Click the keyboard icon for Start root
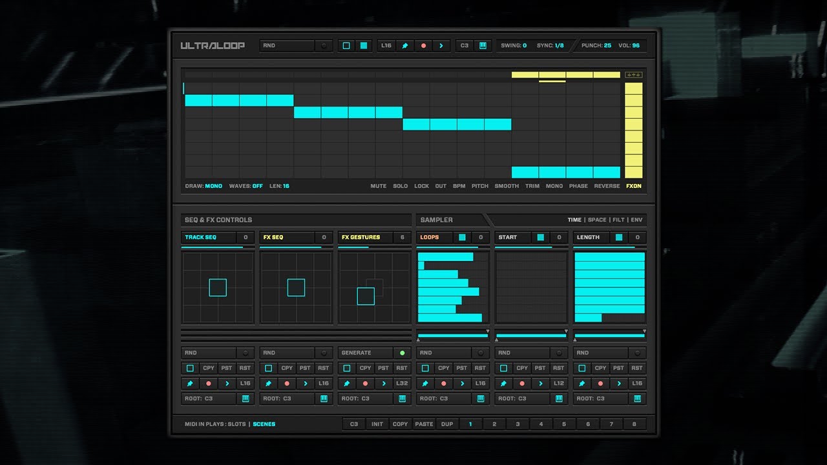The width and height of the screenshot is (827, 465). 559,398
